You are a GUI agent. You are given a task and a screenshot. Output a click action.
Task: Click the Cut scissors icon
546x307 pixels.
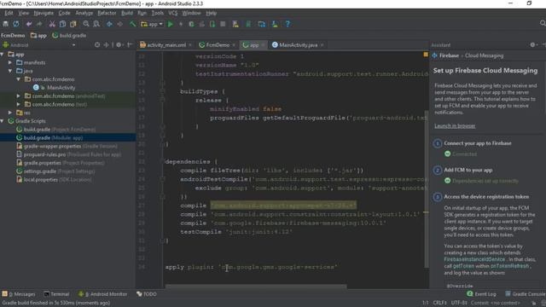[x=52, y=24]
